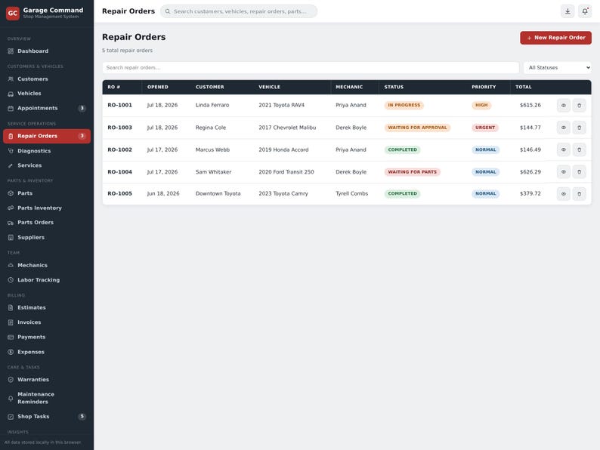The height and width of the screenshot is (450, 600).
Task: Click the Payments card icon
Action: 11,337
